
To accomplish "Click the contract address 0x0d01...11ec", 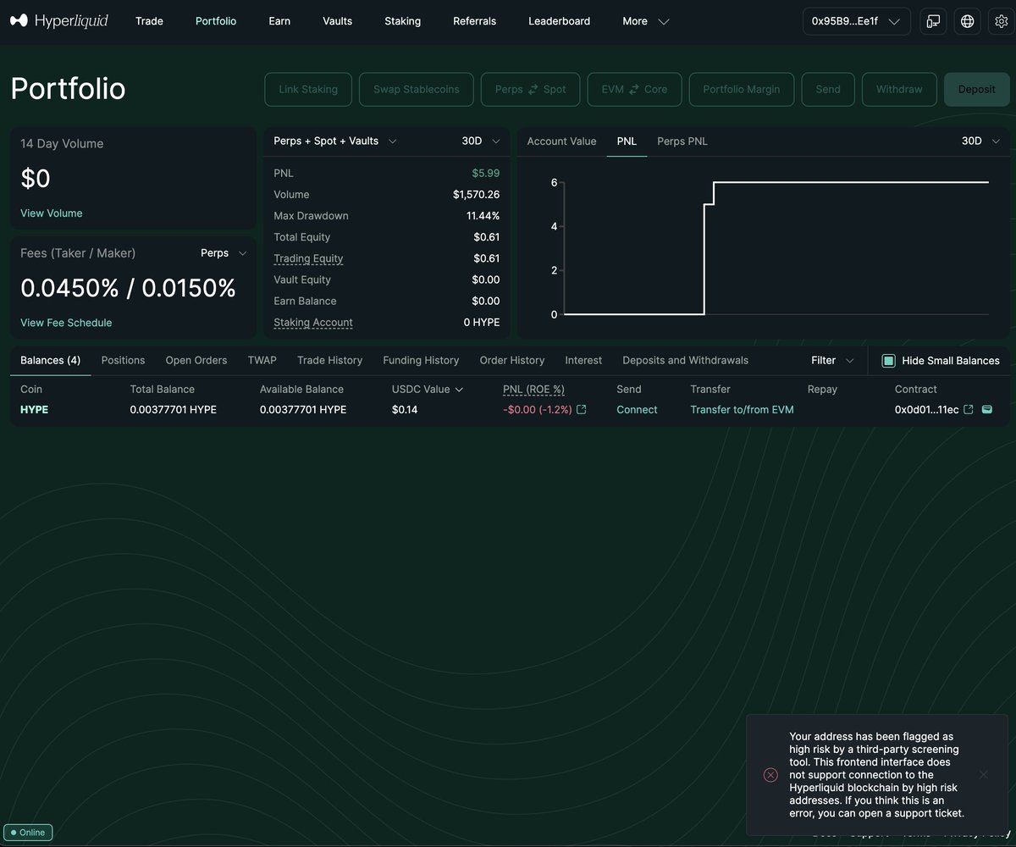I will [x=927, y=410].
